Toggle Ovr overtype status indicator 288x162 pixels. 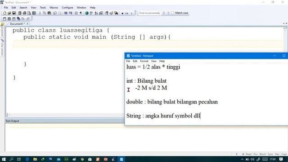pyautogui.click(x=256, y=154)
